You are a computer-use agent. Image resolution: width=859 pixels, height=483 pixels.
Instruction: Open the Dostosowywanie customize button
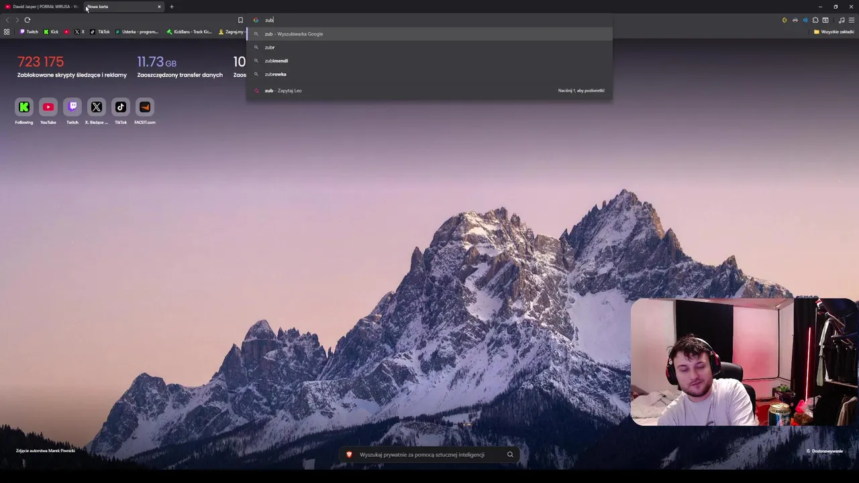(825, 451)
